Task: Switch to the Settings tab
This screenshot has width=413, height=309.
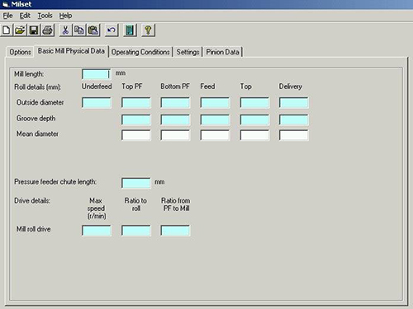Action: 188,52
